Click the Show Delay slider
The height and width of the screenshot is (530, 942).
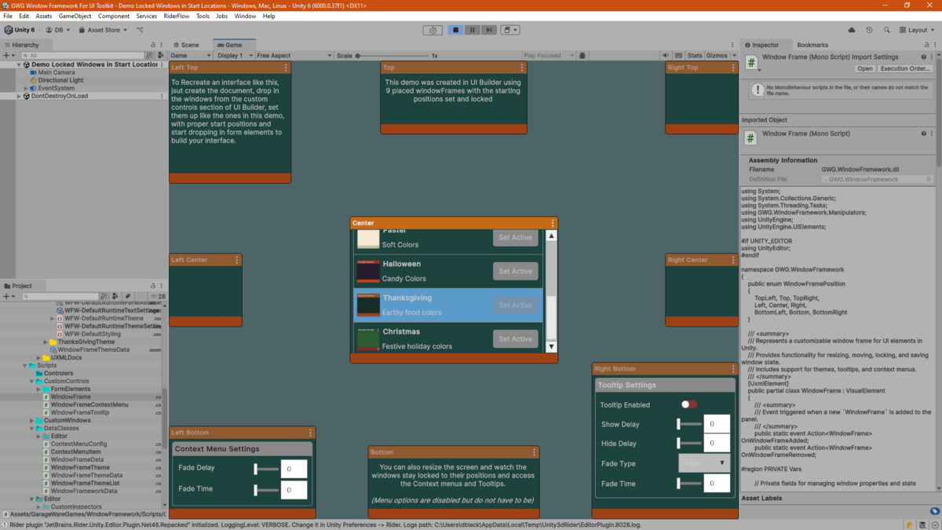689,424
